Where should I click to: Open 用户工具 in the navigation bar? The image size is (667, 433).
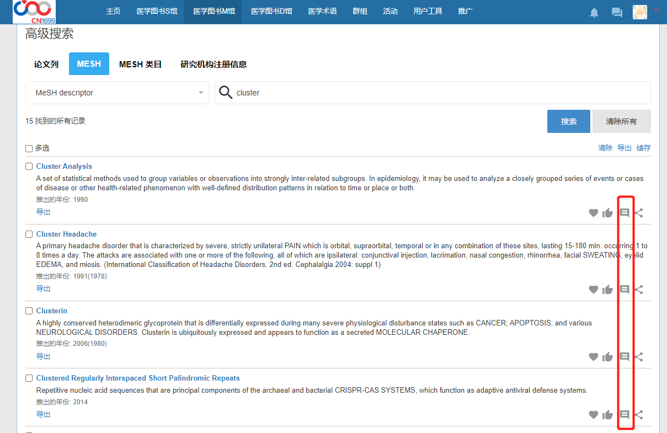point(428,12)
